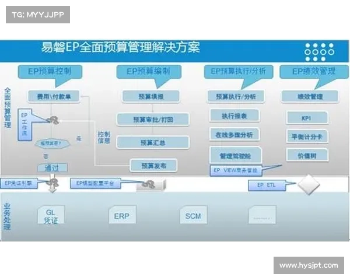Screen dimensions: 350x280
Task: Click the EP VIEW商务智能 callout
Action: [236, 170]
